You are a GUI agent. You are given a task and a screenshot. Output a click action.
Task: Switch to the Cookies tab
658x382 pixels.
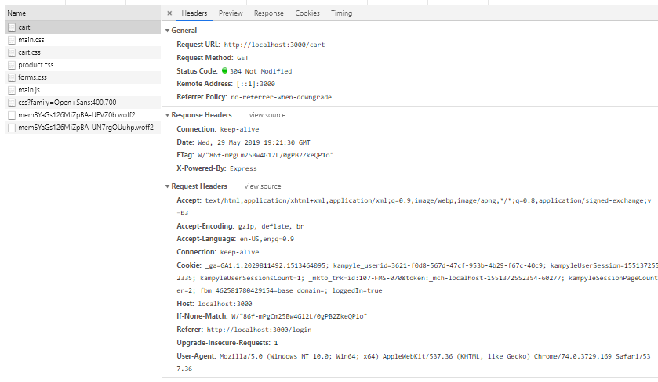[307, 13]
